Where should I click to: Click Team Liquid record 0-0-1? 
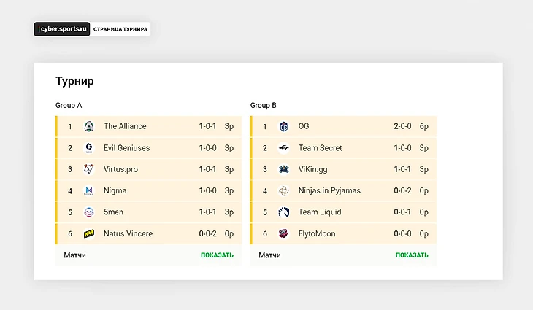click(x=402, y=212)
